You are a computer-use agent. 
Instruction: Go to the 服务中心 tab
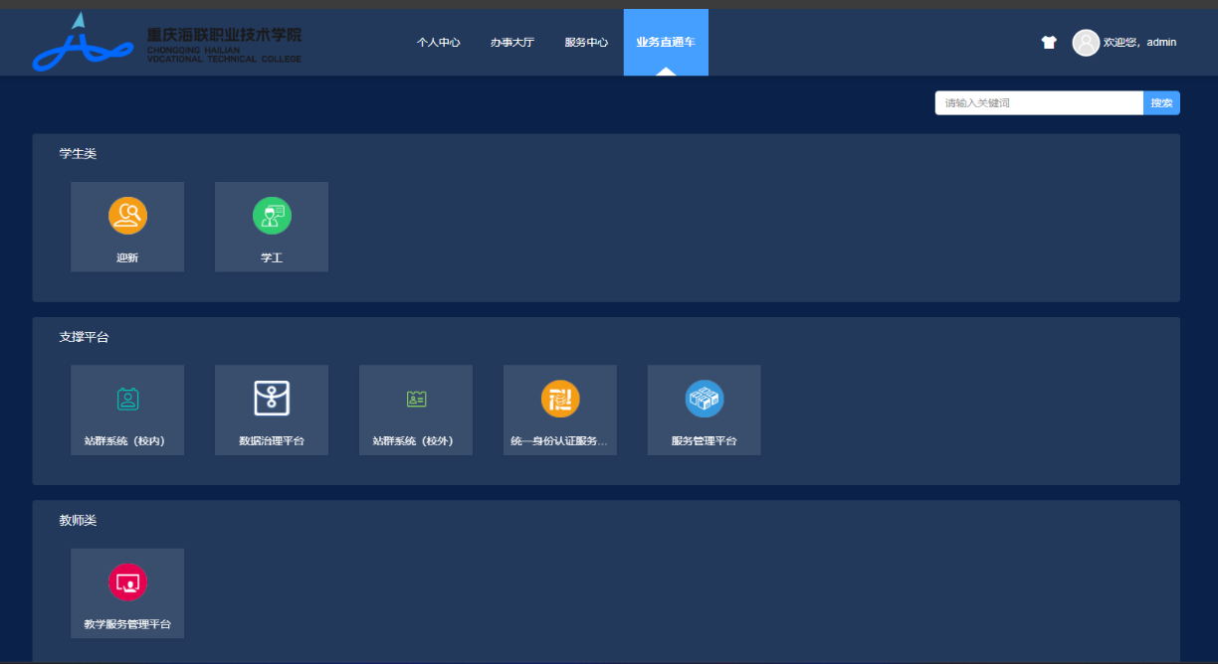click(586, 43)
